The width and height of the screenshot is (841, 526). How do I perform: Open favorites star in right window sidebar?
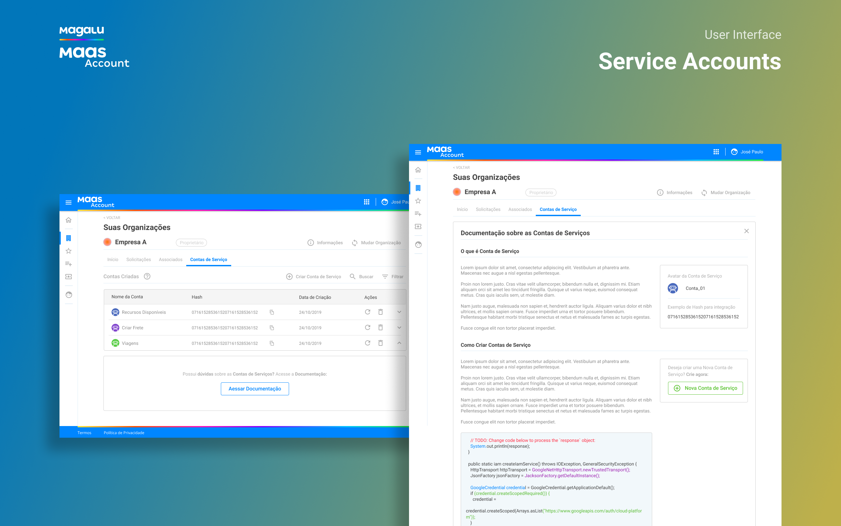coord(418,201)
